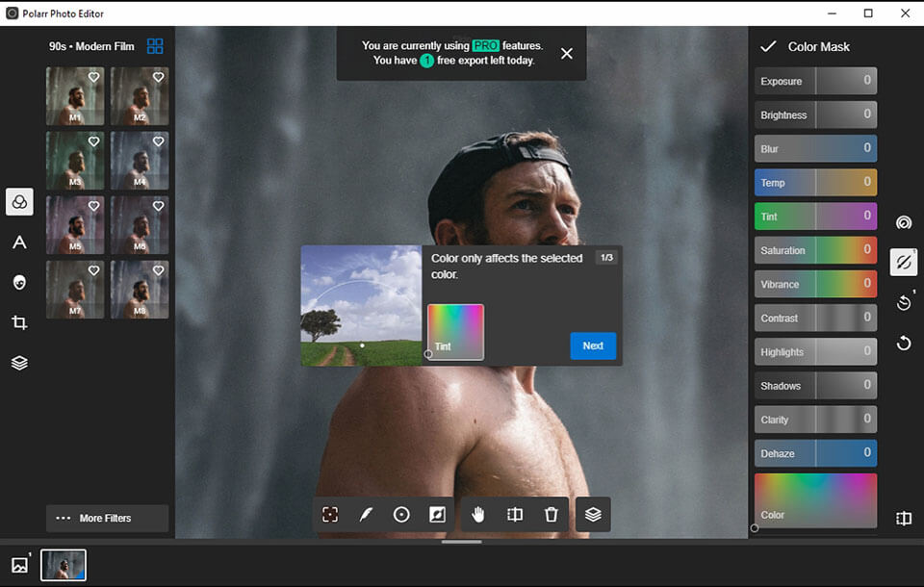Open the Face retouch tool
The width and height of the screenshot is (924, 587).
pos(19,282)
